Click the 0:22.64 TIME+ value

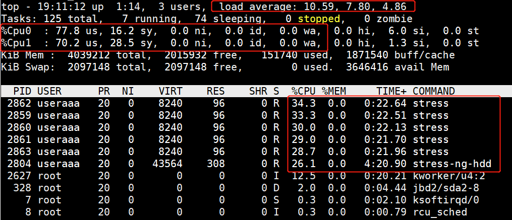click(x=385, y=104)
